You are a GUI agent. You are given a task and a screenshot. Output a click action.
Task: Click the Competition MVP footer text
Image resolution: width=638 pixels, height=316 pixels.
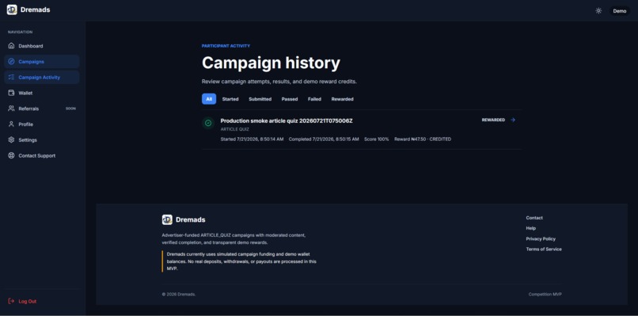click(x=545, y=295)
